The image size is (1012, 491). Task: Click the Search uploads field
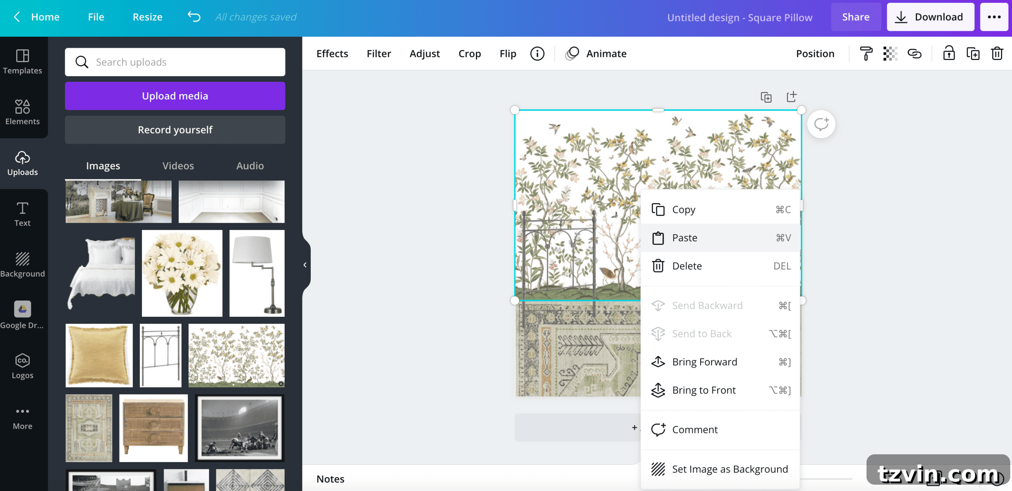[x=175, y=62]
